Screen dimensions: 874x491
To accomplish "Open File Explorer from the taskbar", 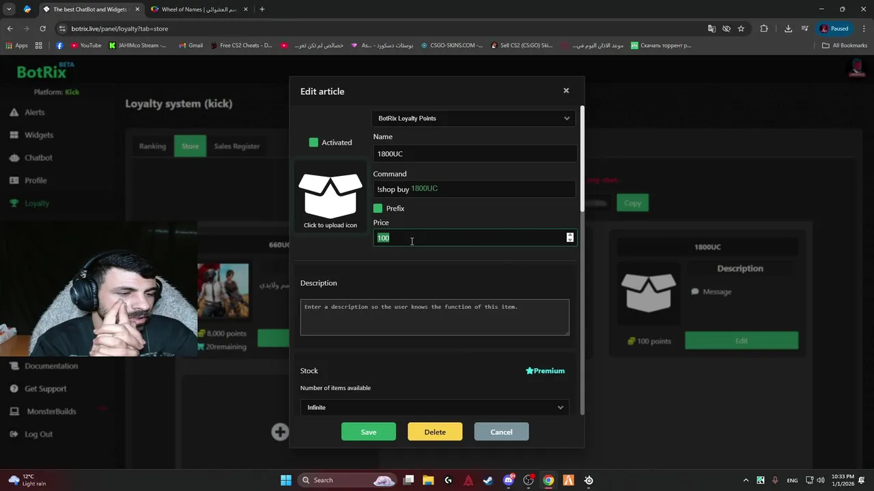I will (428, 480).
